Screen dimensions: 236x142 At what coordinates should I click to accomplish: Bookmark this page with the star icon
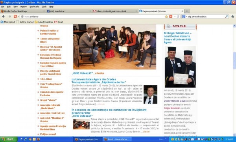[166, 17]
